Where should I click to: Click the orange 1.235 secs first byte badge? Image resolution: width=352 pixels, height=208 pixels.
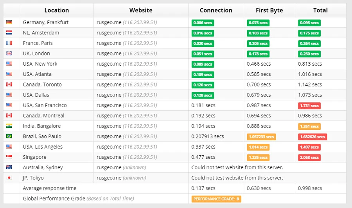(258, 158)
